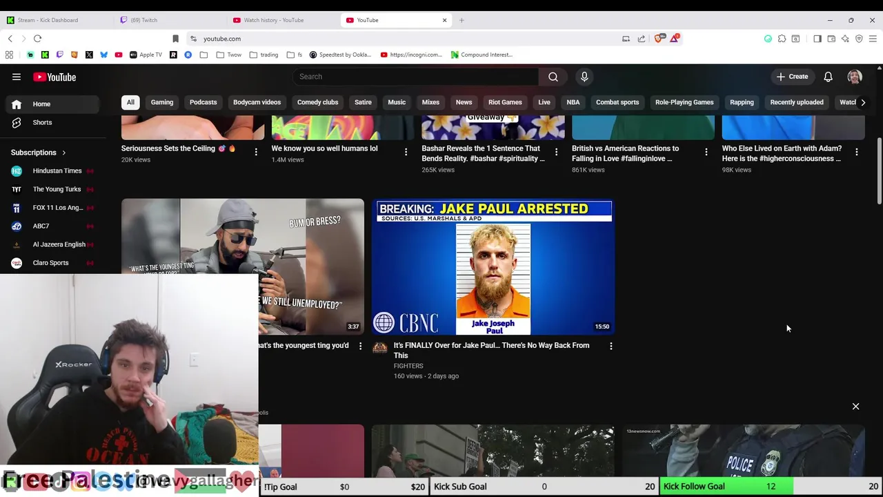Select the Satire filter chip
883x497 pixels.
363,102
